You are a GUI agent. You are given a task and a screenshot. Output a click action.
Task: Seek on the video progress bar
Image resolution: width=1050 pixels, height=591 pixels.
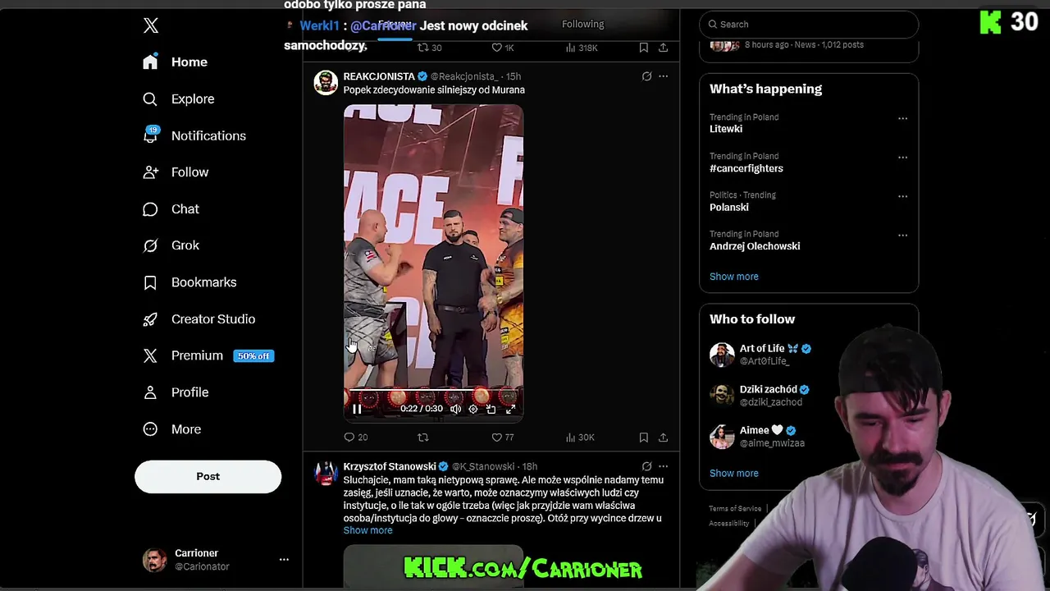pos(433,392)
